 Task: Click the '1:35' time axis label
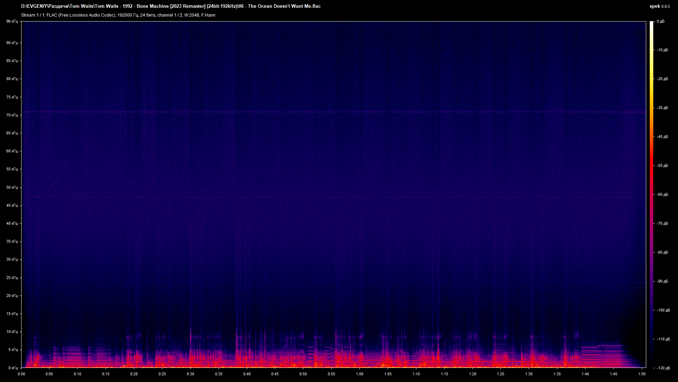coord(557,374)
